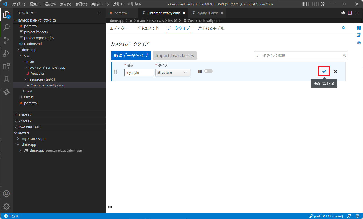Click the search magnifier in DMN tab bar
This screenshot has height=219, width=363.
point(343,28)
